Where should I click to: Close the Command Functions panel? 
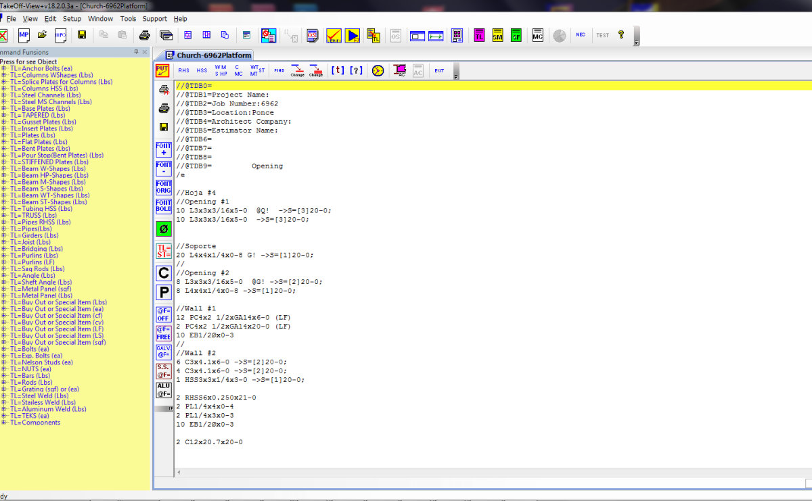(145, 52)
